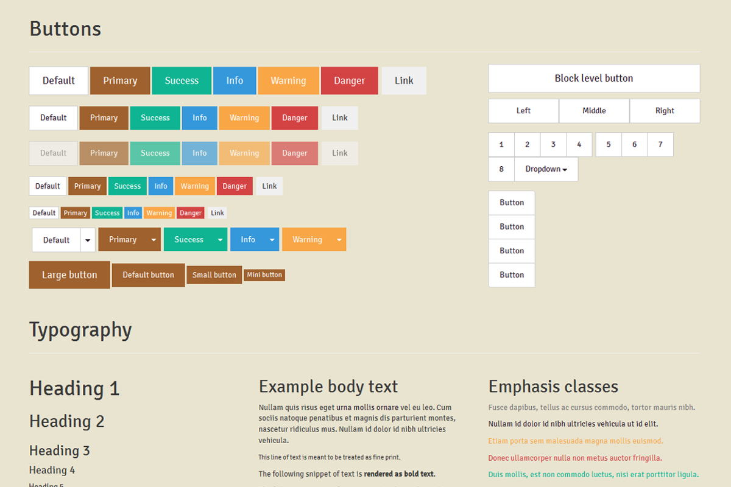This screenshot has width=731, height=487.
Task: Click the Buttons section title
Action: pos(65,29)
